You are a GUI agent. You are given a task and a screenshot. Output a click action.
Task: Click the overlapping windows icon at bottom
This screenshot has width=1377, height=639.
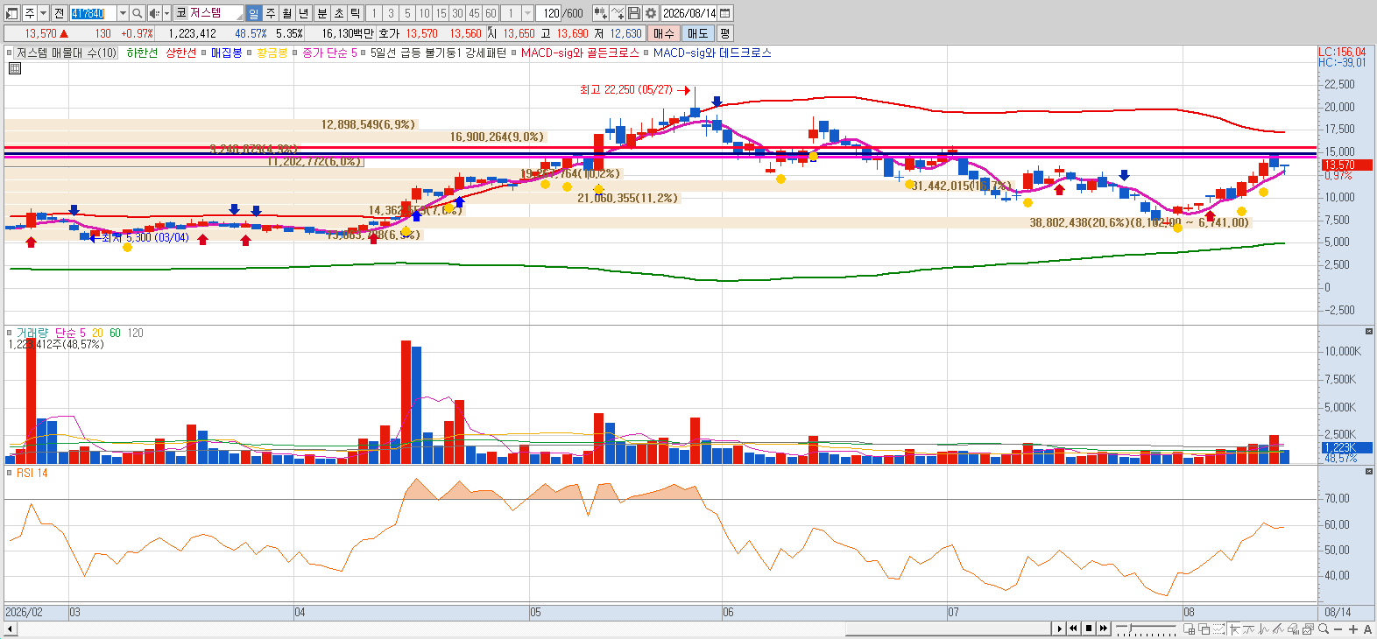pos(1204,628)
